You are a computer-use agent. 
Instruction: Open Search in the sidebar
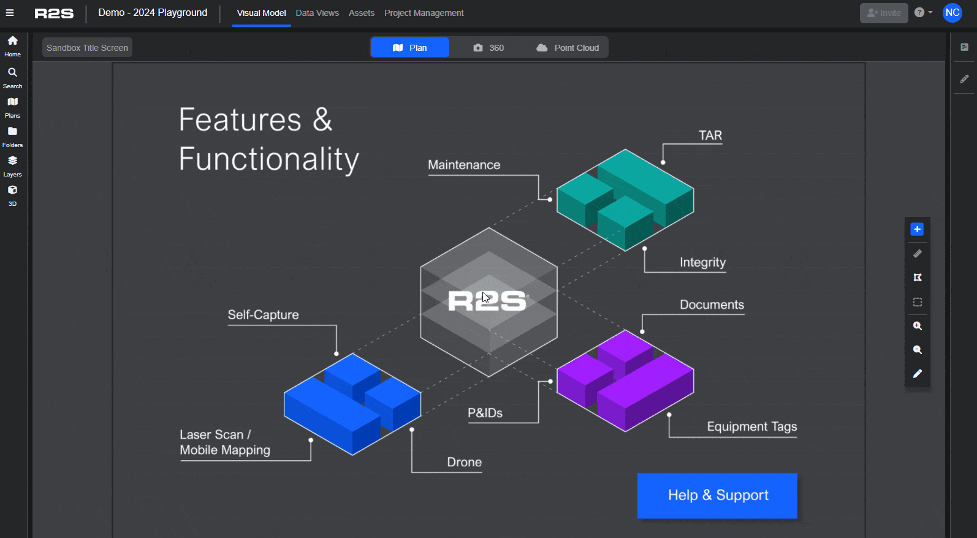(12, 78)
